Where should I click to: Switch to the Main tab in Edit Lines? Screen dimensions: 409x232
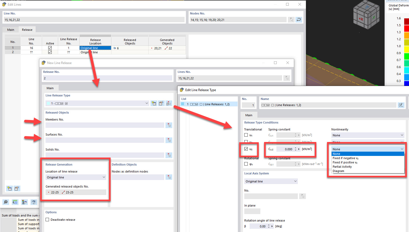10,29
